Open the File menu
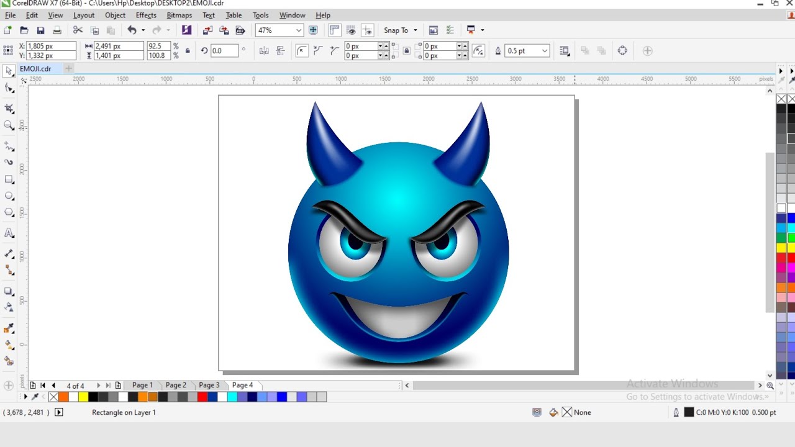The width and height of the screenshot is (795, 447). (11, 15)
